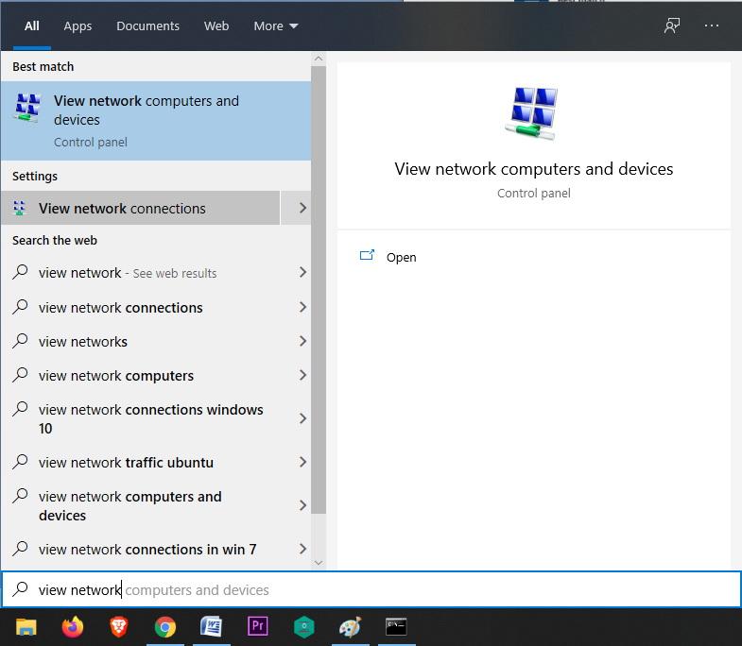This screenshot has height=646, width=742.
Task: Expand arrow next to 'view network connections in win 7'
Action: (302, 549)
